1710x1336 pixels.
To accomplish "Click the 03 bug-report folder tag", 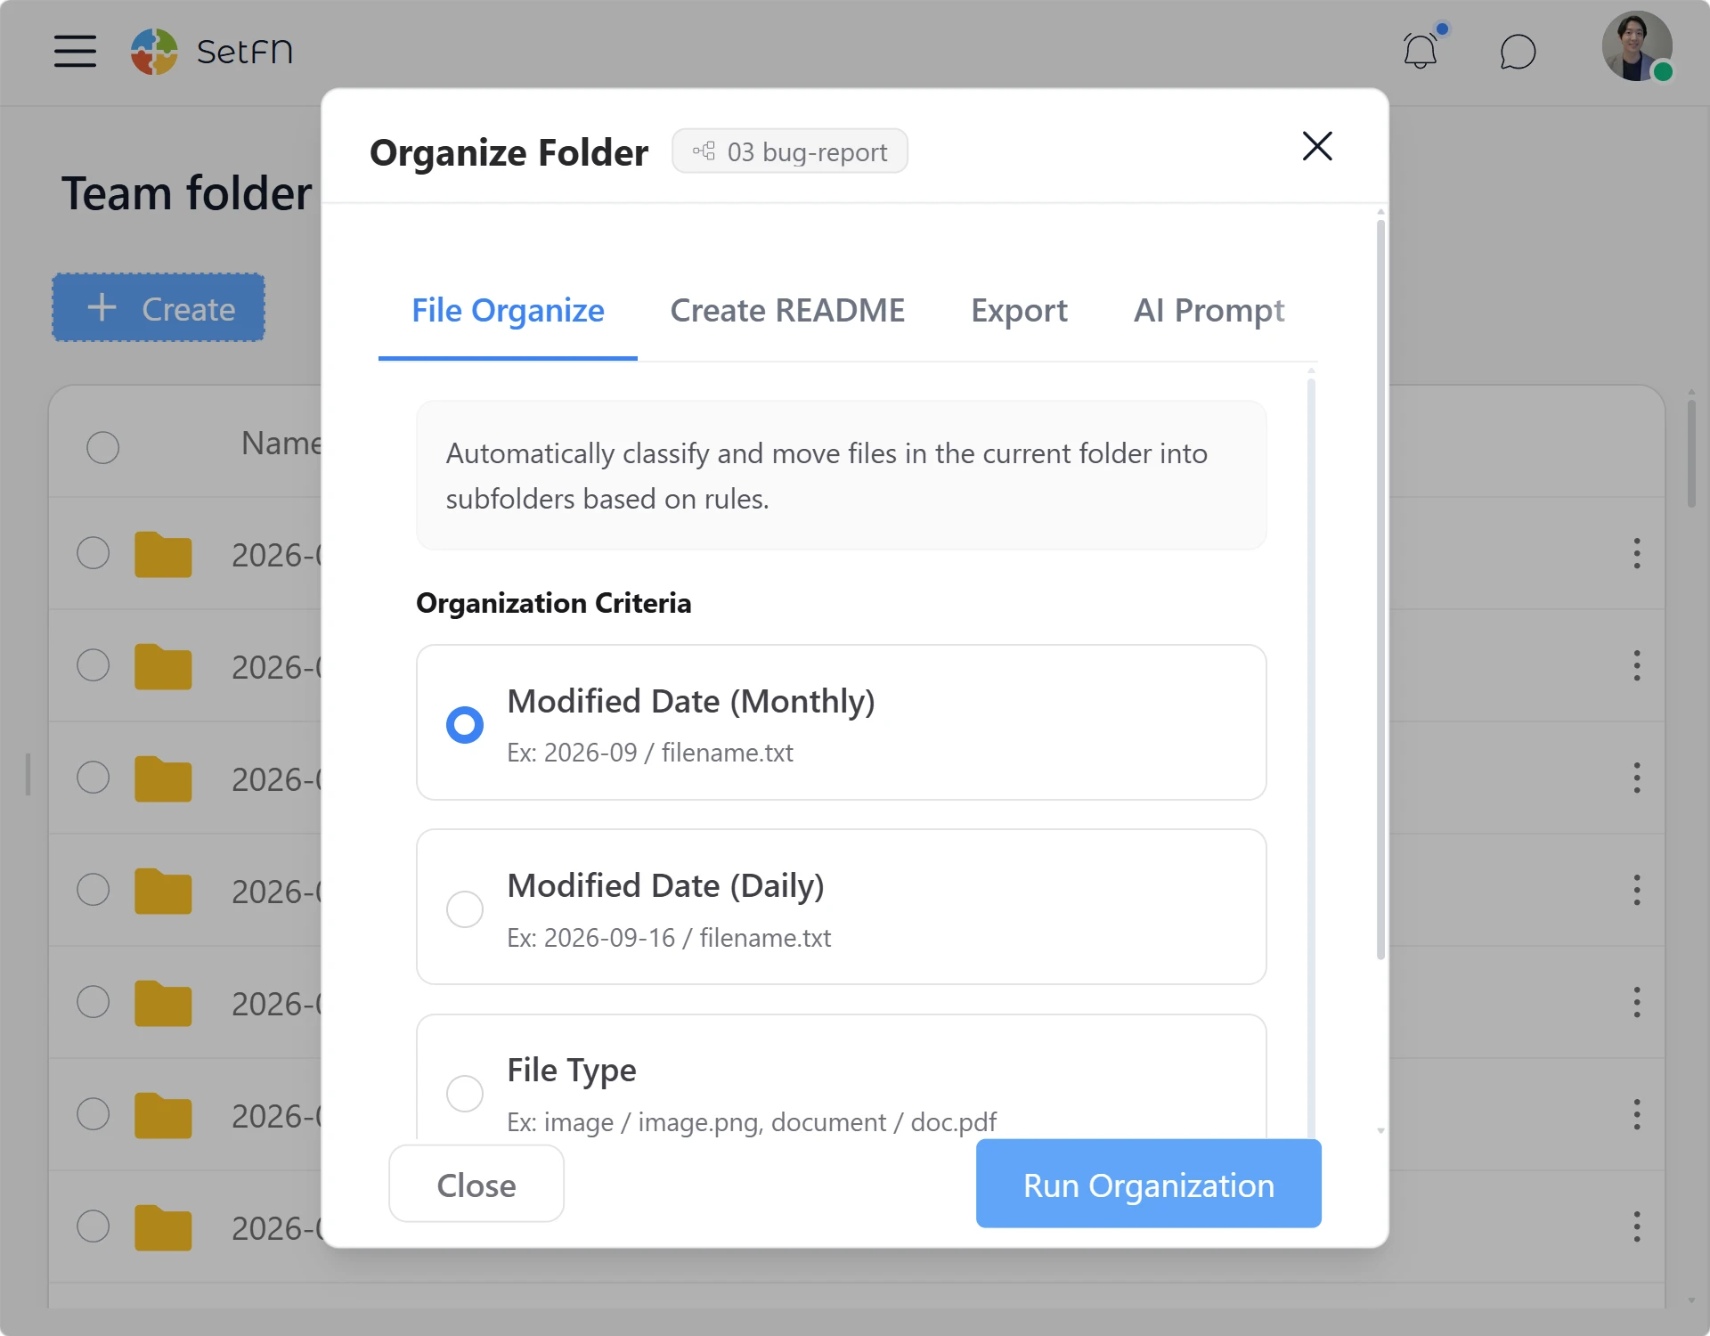I will [x=790, y=151].
